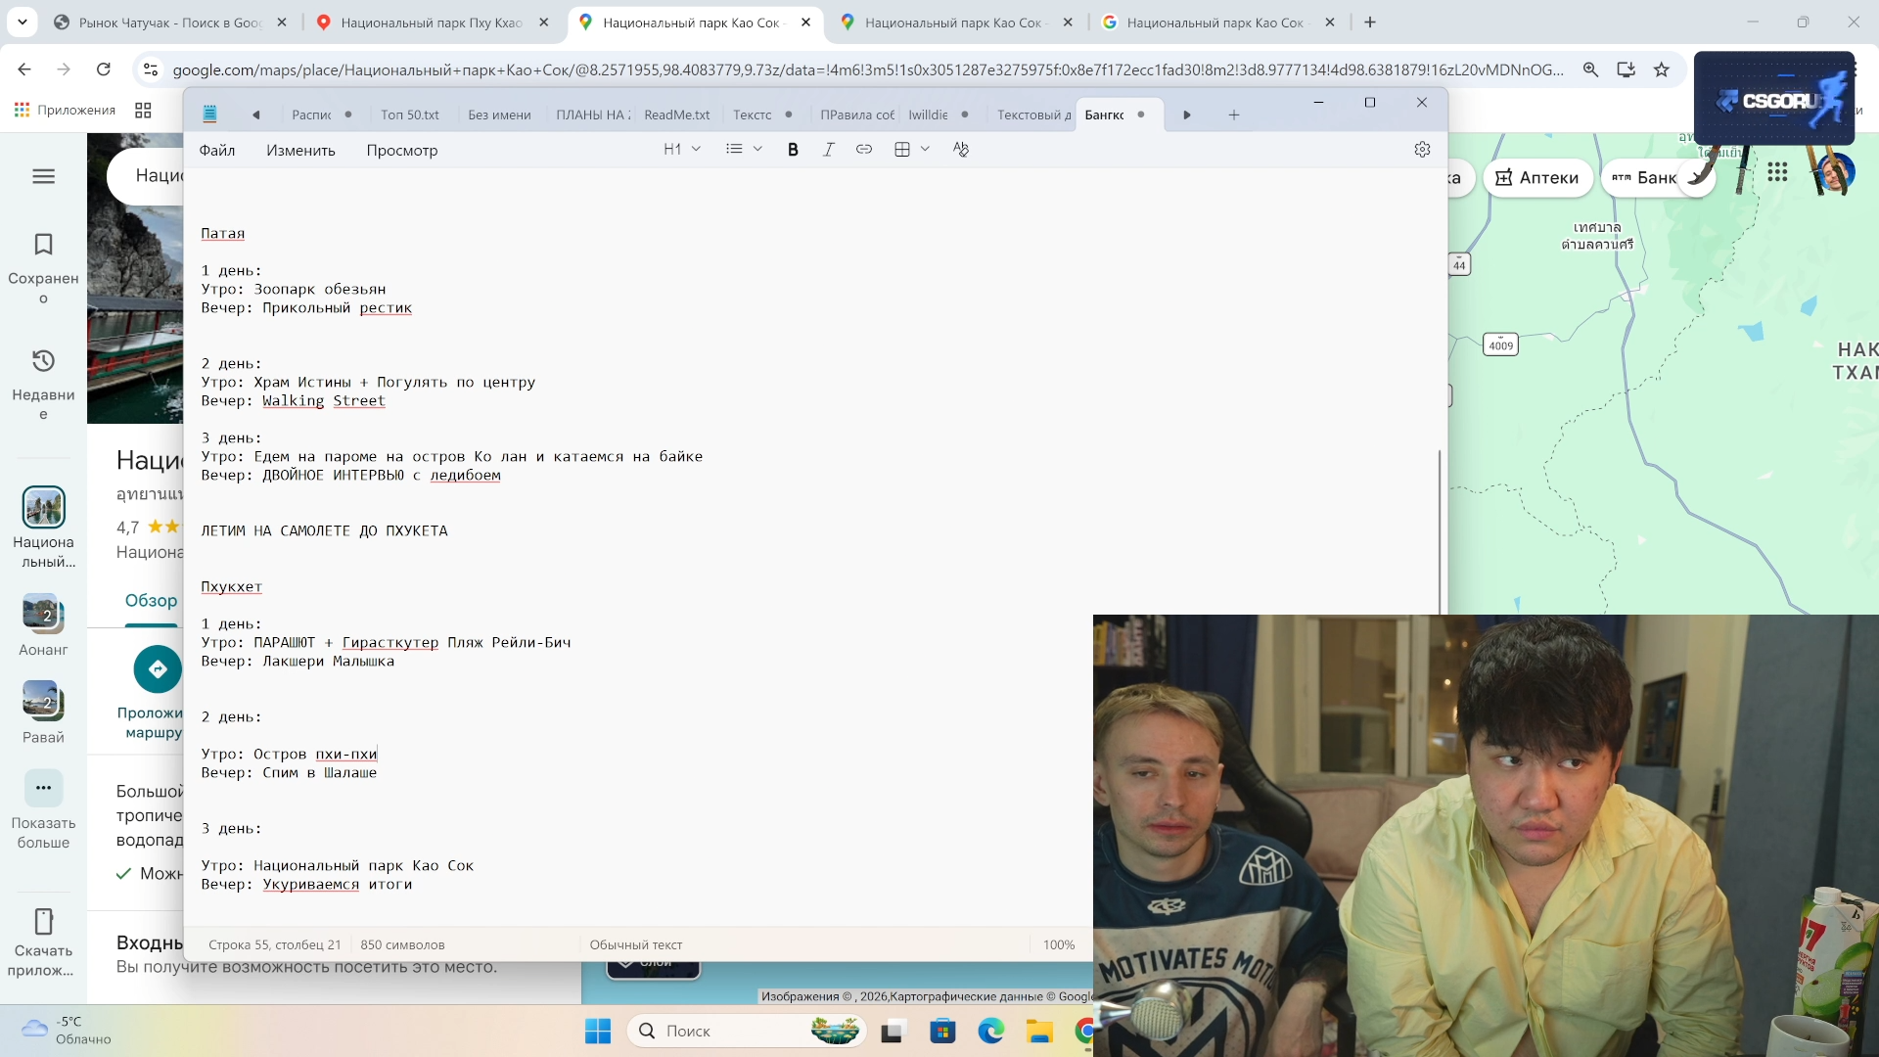This screenshot has height=1057, width=1879.
Task: Open the Просмотр menu
Action: click(401, 151)
